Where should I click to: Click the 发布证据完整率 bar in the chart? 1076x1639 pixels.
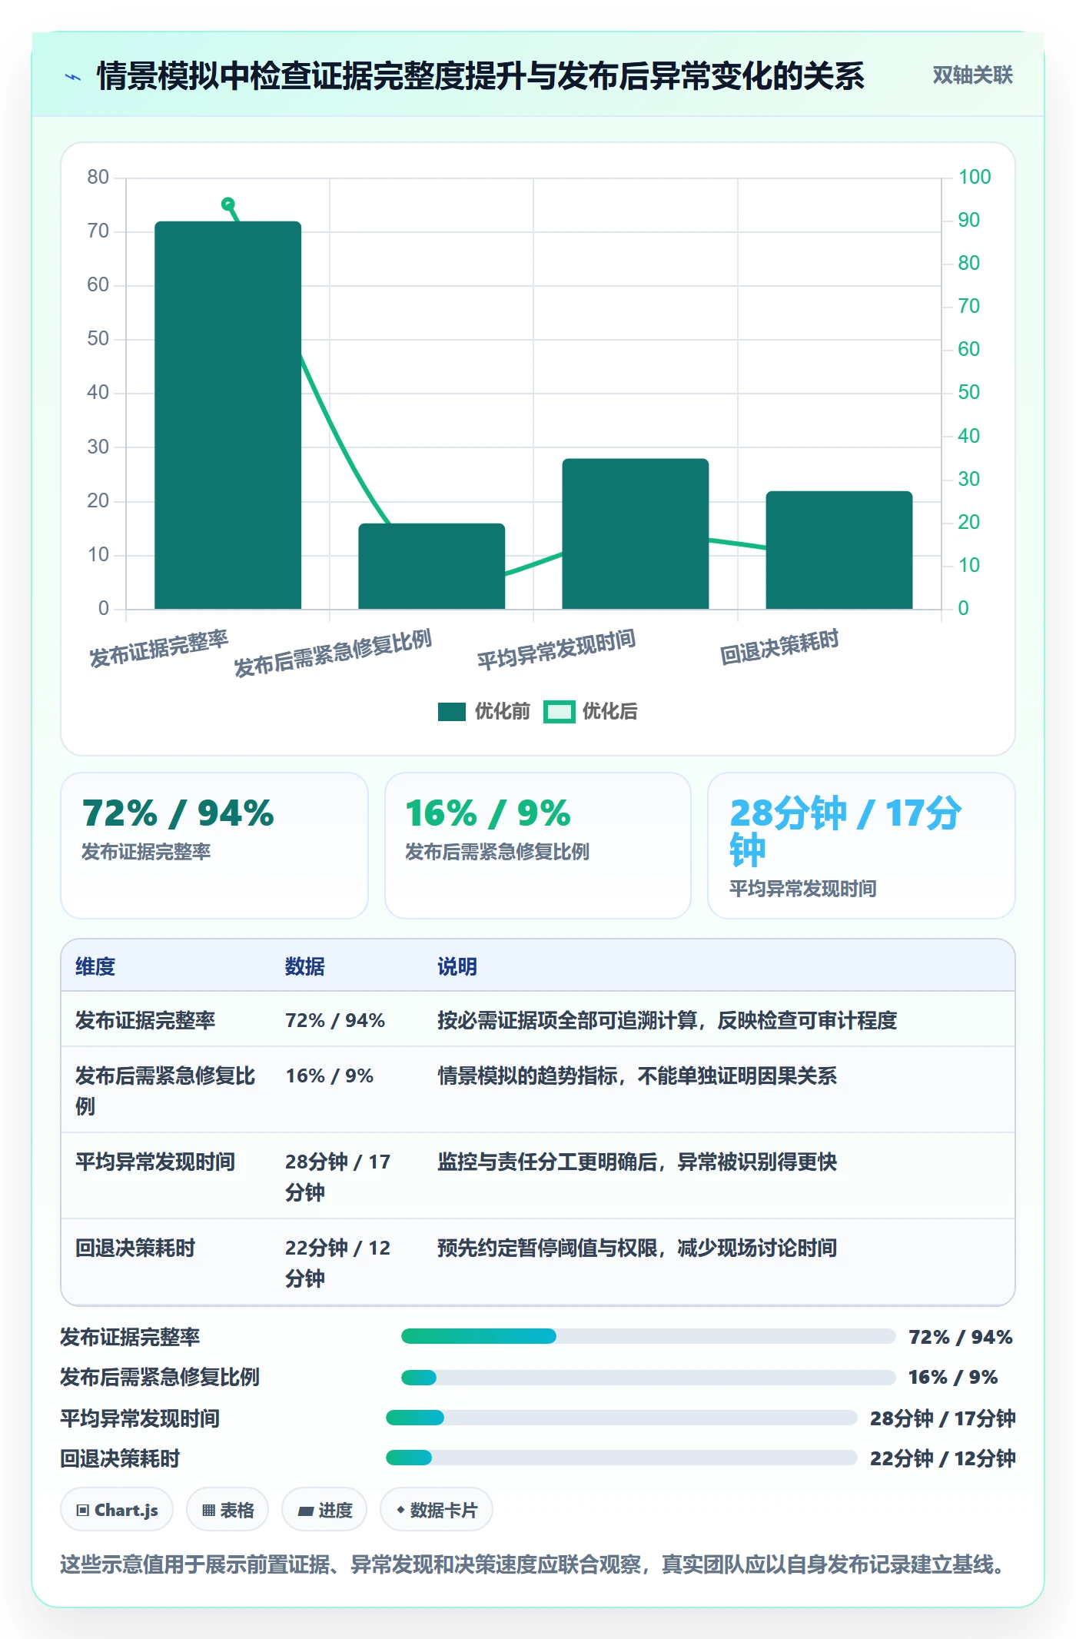[227, 415]
